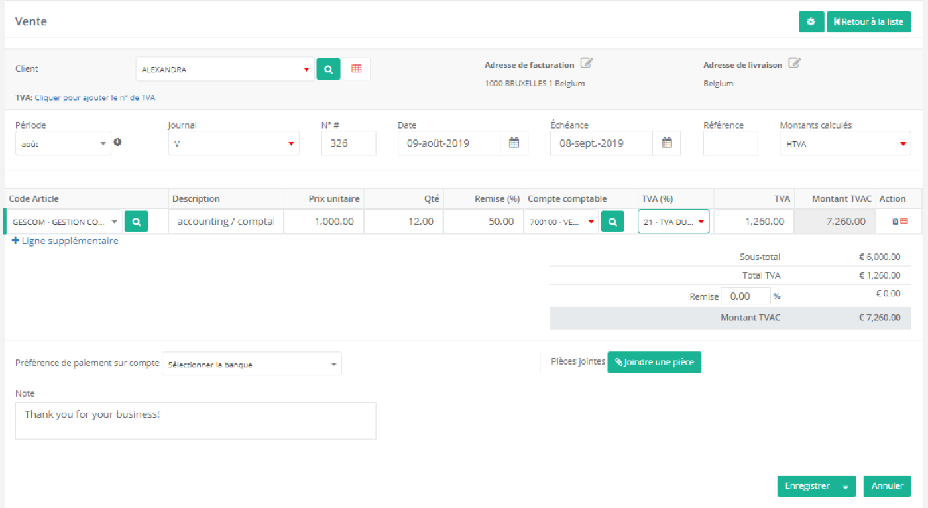Open the settings gear button
The width and height of the screenshot is (928, 508).
(x=811, y=22)
